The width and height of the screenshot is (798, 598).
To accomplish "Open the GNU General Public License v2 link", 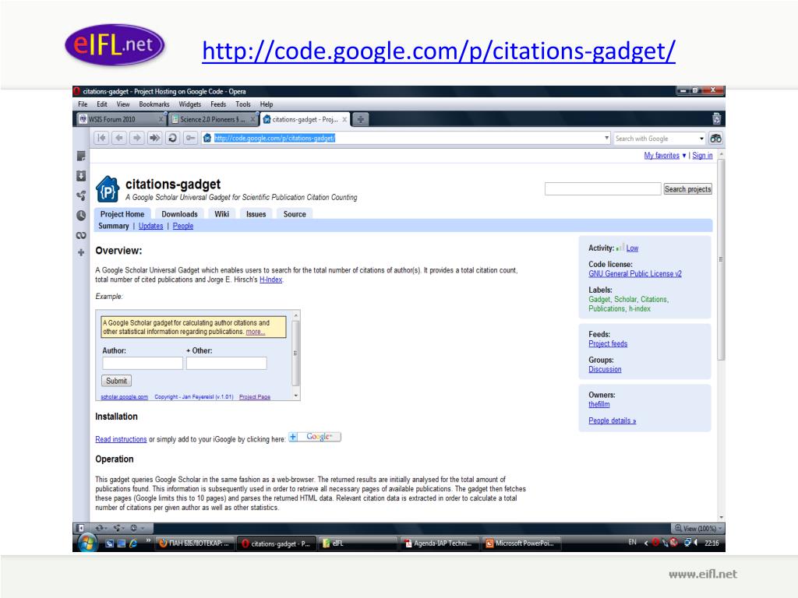I will coord(634,273).
